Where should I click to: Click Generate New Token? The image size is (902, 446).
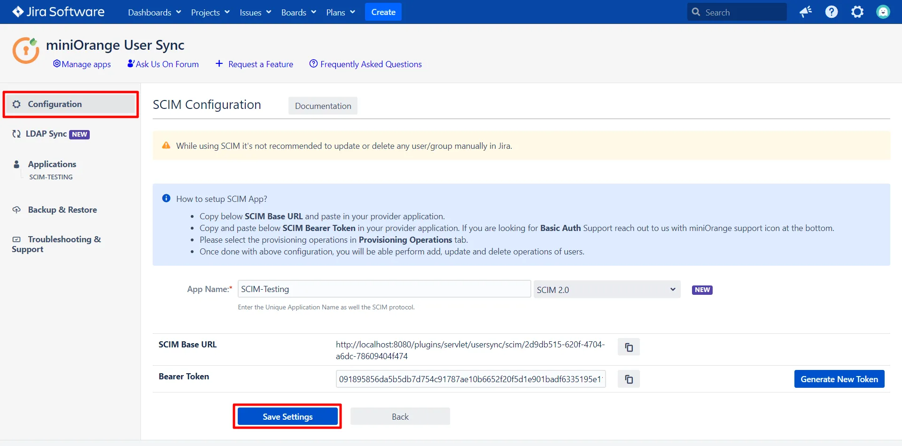point(839,379)
